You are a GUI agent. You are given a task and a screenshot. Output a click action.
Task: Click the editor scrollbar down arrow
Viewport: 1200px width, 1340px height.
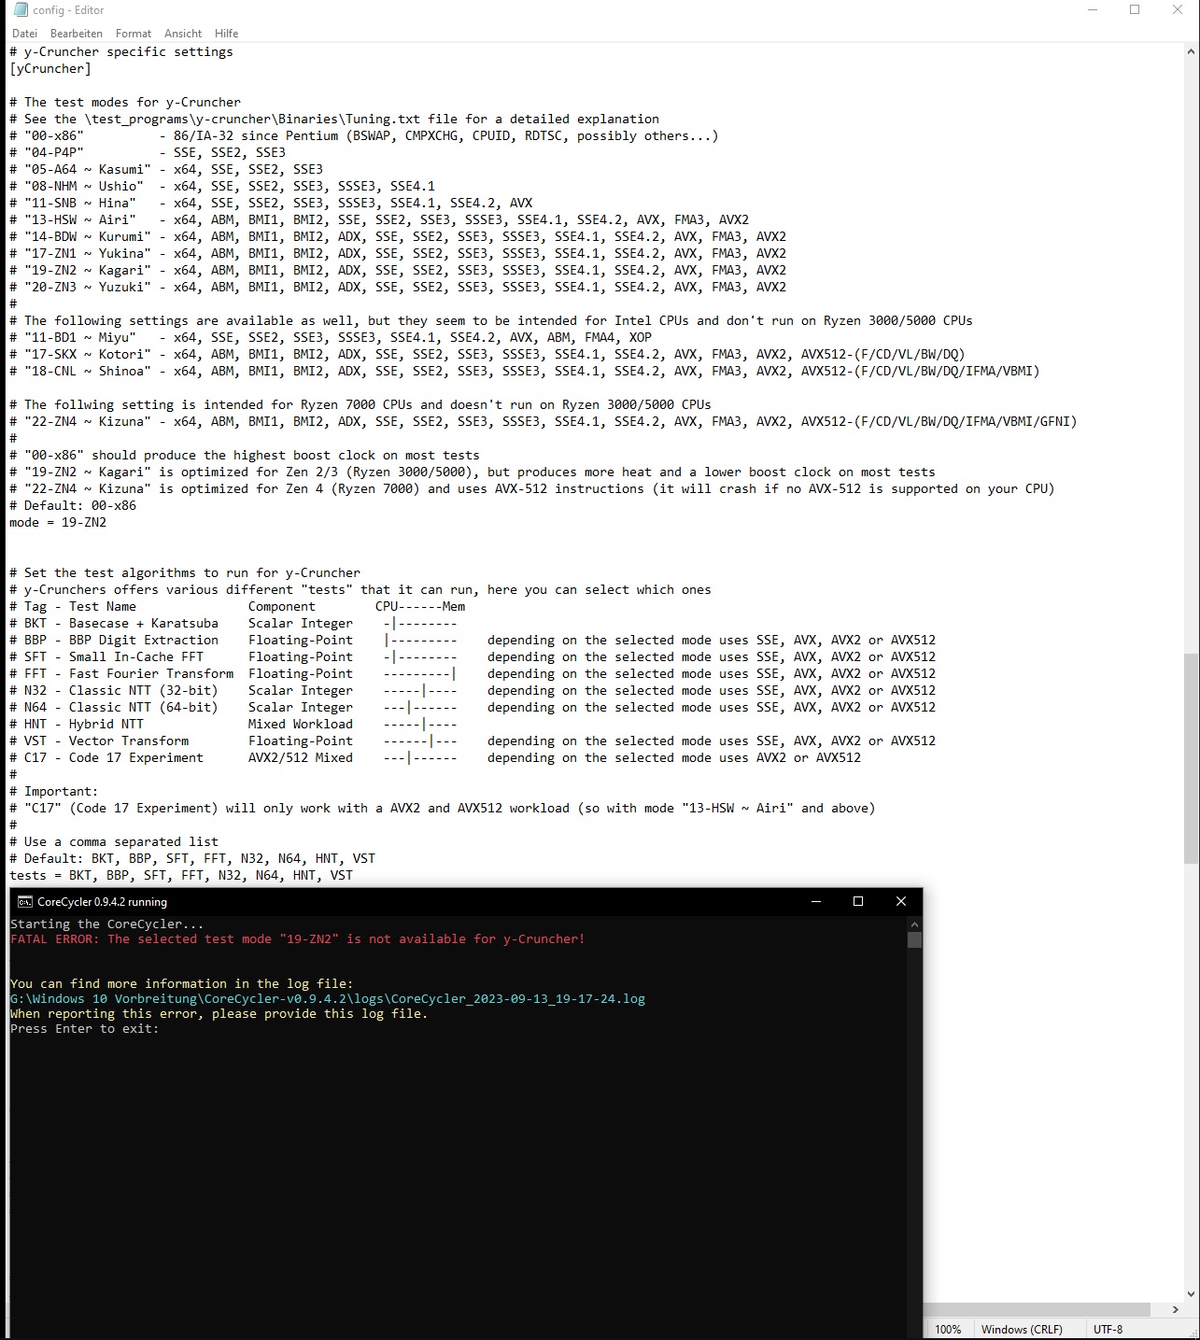click(1191, 1294)
